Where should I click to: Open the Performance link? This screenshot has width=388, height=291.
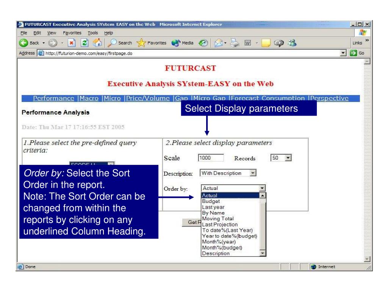pyautogui.click(x=54, y=98)
